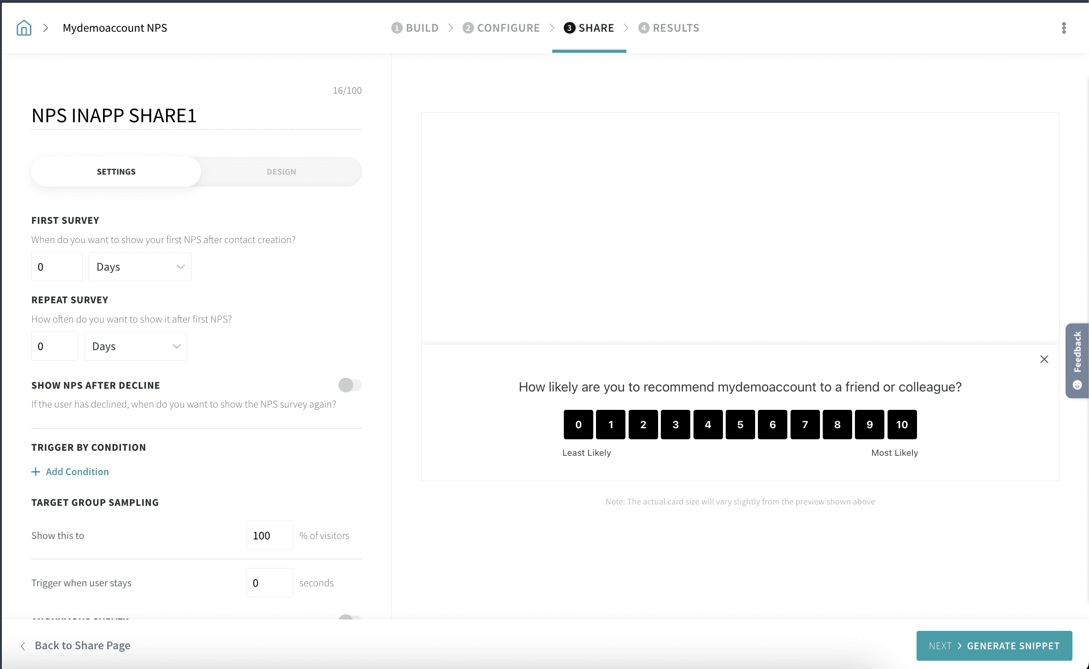Click the home icon in breadcrumb
This screenshot has height=669, width=1089.
point(24,28)
